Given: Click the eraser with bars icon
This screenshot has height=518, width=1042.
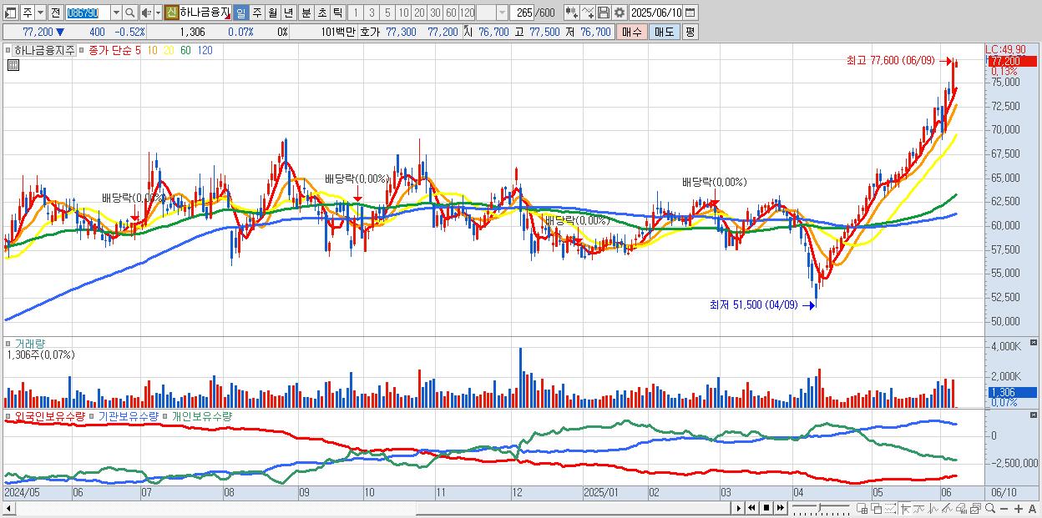Looking at the screenshot, I should 962,509.
